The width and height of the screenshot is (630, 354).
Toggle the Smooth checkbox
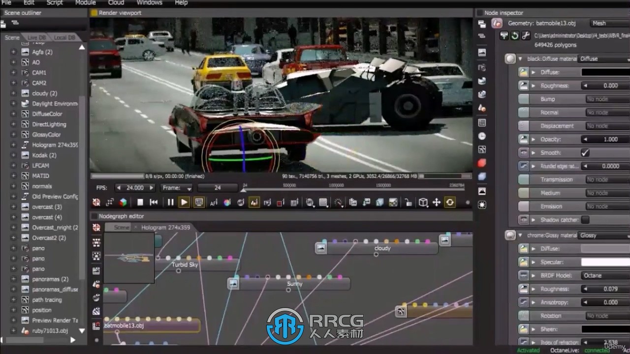585,152
